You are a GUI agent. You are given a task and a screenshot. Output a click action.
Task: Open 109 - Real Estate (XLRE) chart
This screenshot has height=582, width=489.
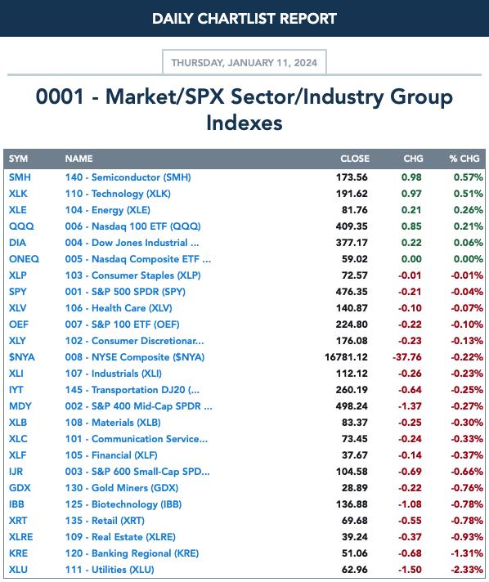[x=120, y=537]
